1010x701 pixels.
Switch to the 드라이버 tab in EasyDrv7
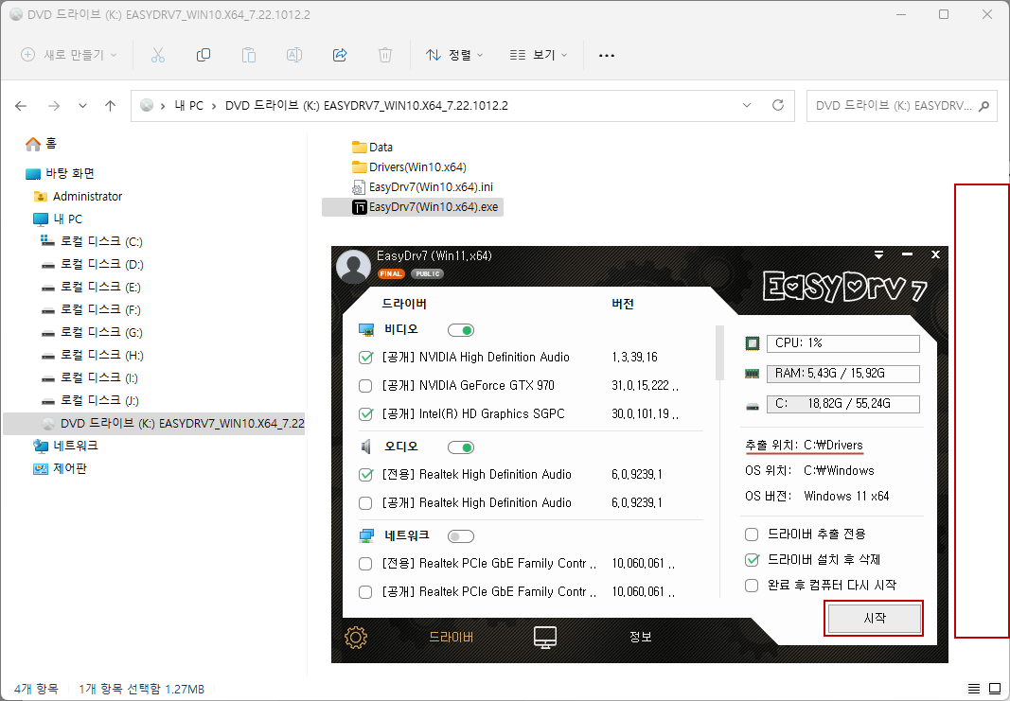pos(451,638)
